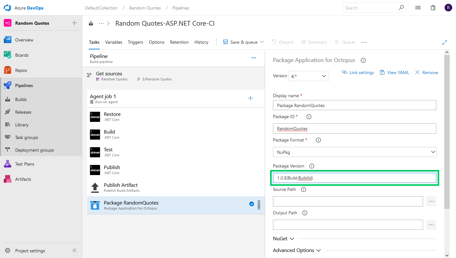Switch to the Triggers tab
The image size is (456, 258).
(136, 42)
